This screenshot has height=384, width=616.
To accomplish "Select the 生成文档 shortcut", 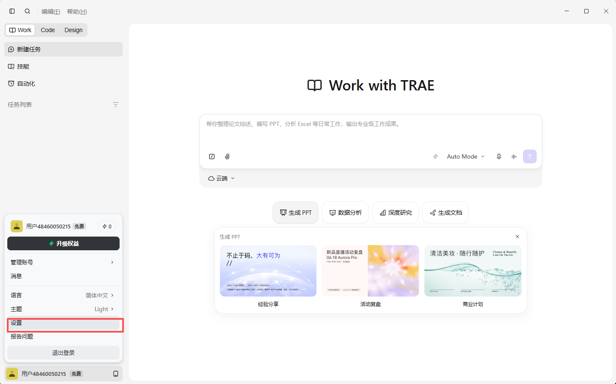I will [x=445, y=213].
